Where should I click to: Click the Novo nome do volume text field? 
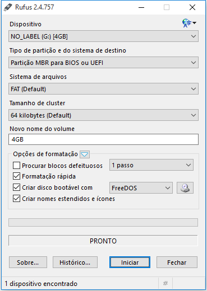[103, 139]
